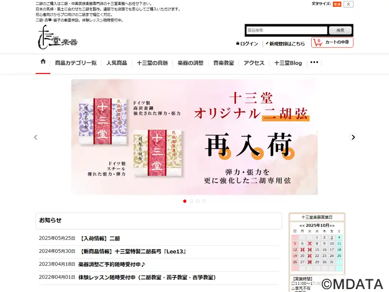The height and width of the screenshot is (292, 389).
Task: Open 十三堂の真髄 page
Action: tap(152, 63)
